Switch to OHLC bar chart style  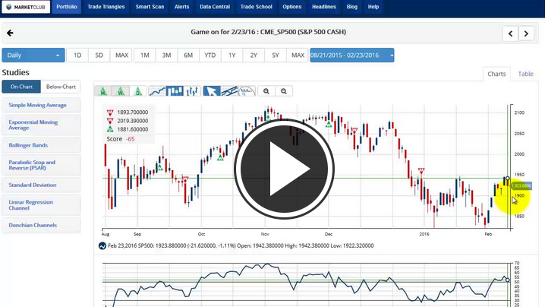click(192, 91)
